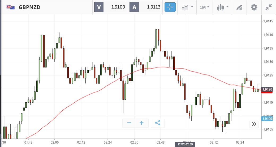Click the 12/02 02:59 time marker
This screenshot has width=276, height=147.
[185, 144]
